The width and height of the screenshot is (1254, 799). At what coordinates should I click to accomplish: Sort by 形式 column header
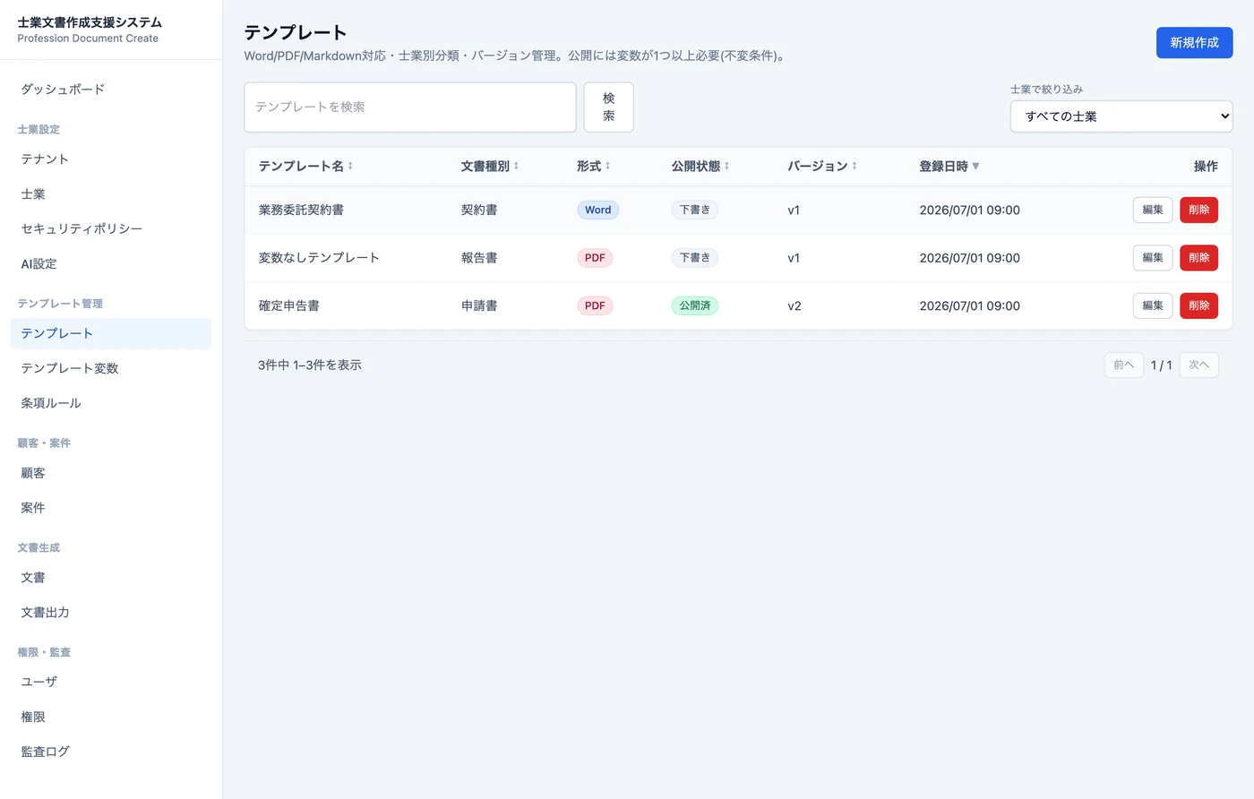(593, 167)
